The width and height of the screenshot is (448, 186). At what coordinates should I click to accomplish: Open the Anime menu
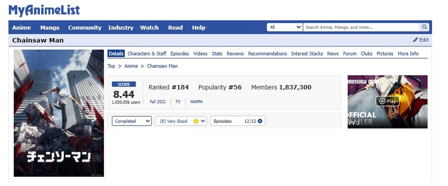[22, 28]
